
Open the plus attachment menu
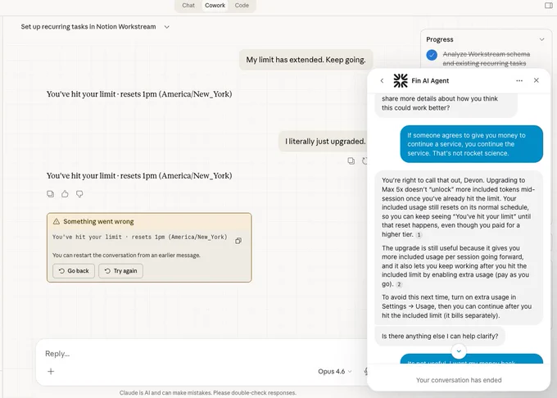click(51, 371)
